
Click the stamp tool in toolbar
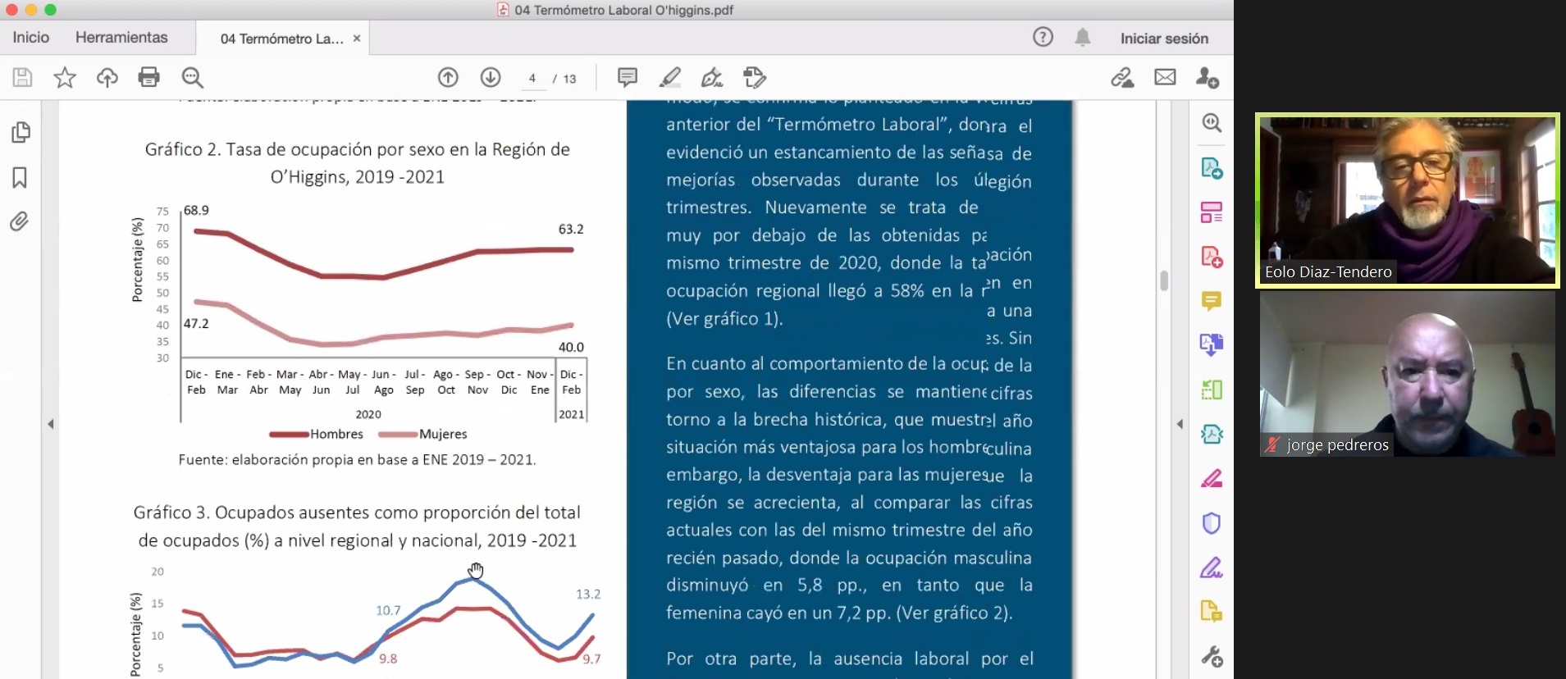tap(755, 78)
